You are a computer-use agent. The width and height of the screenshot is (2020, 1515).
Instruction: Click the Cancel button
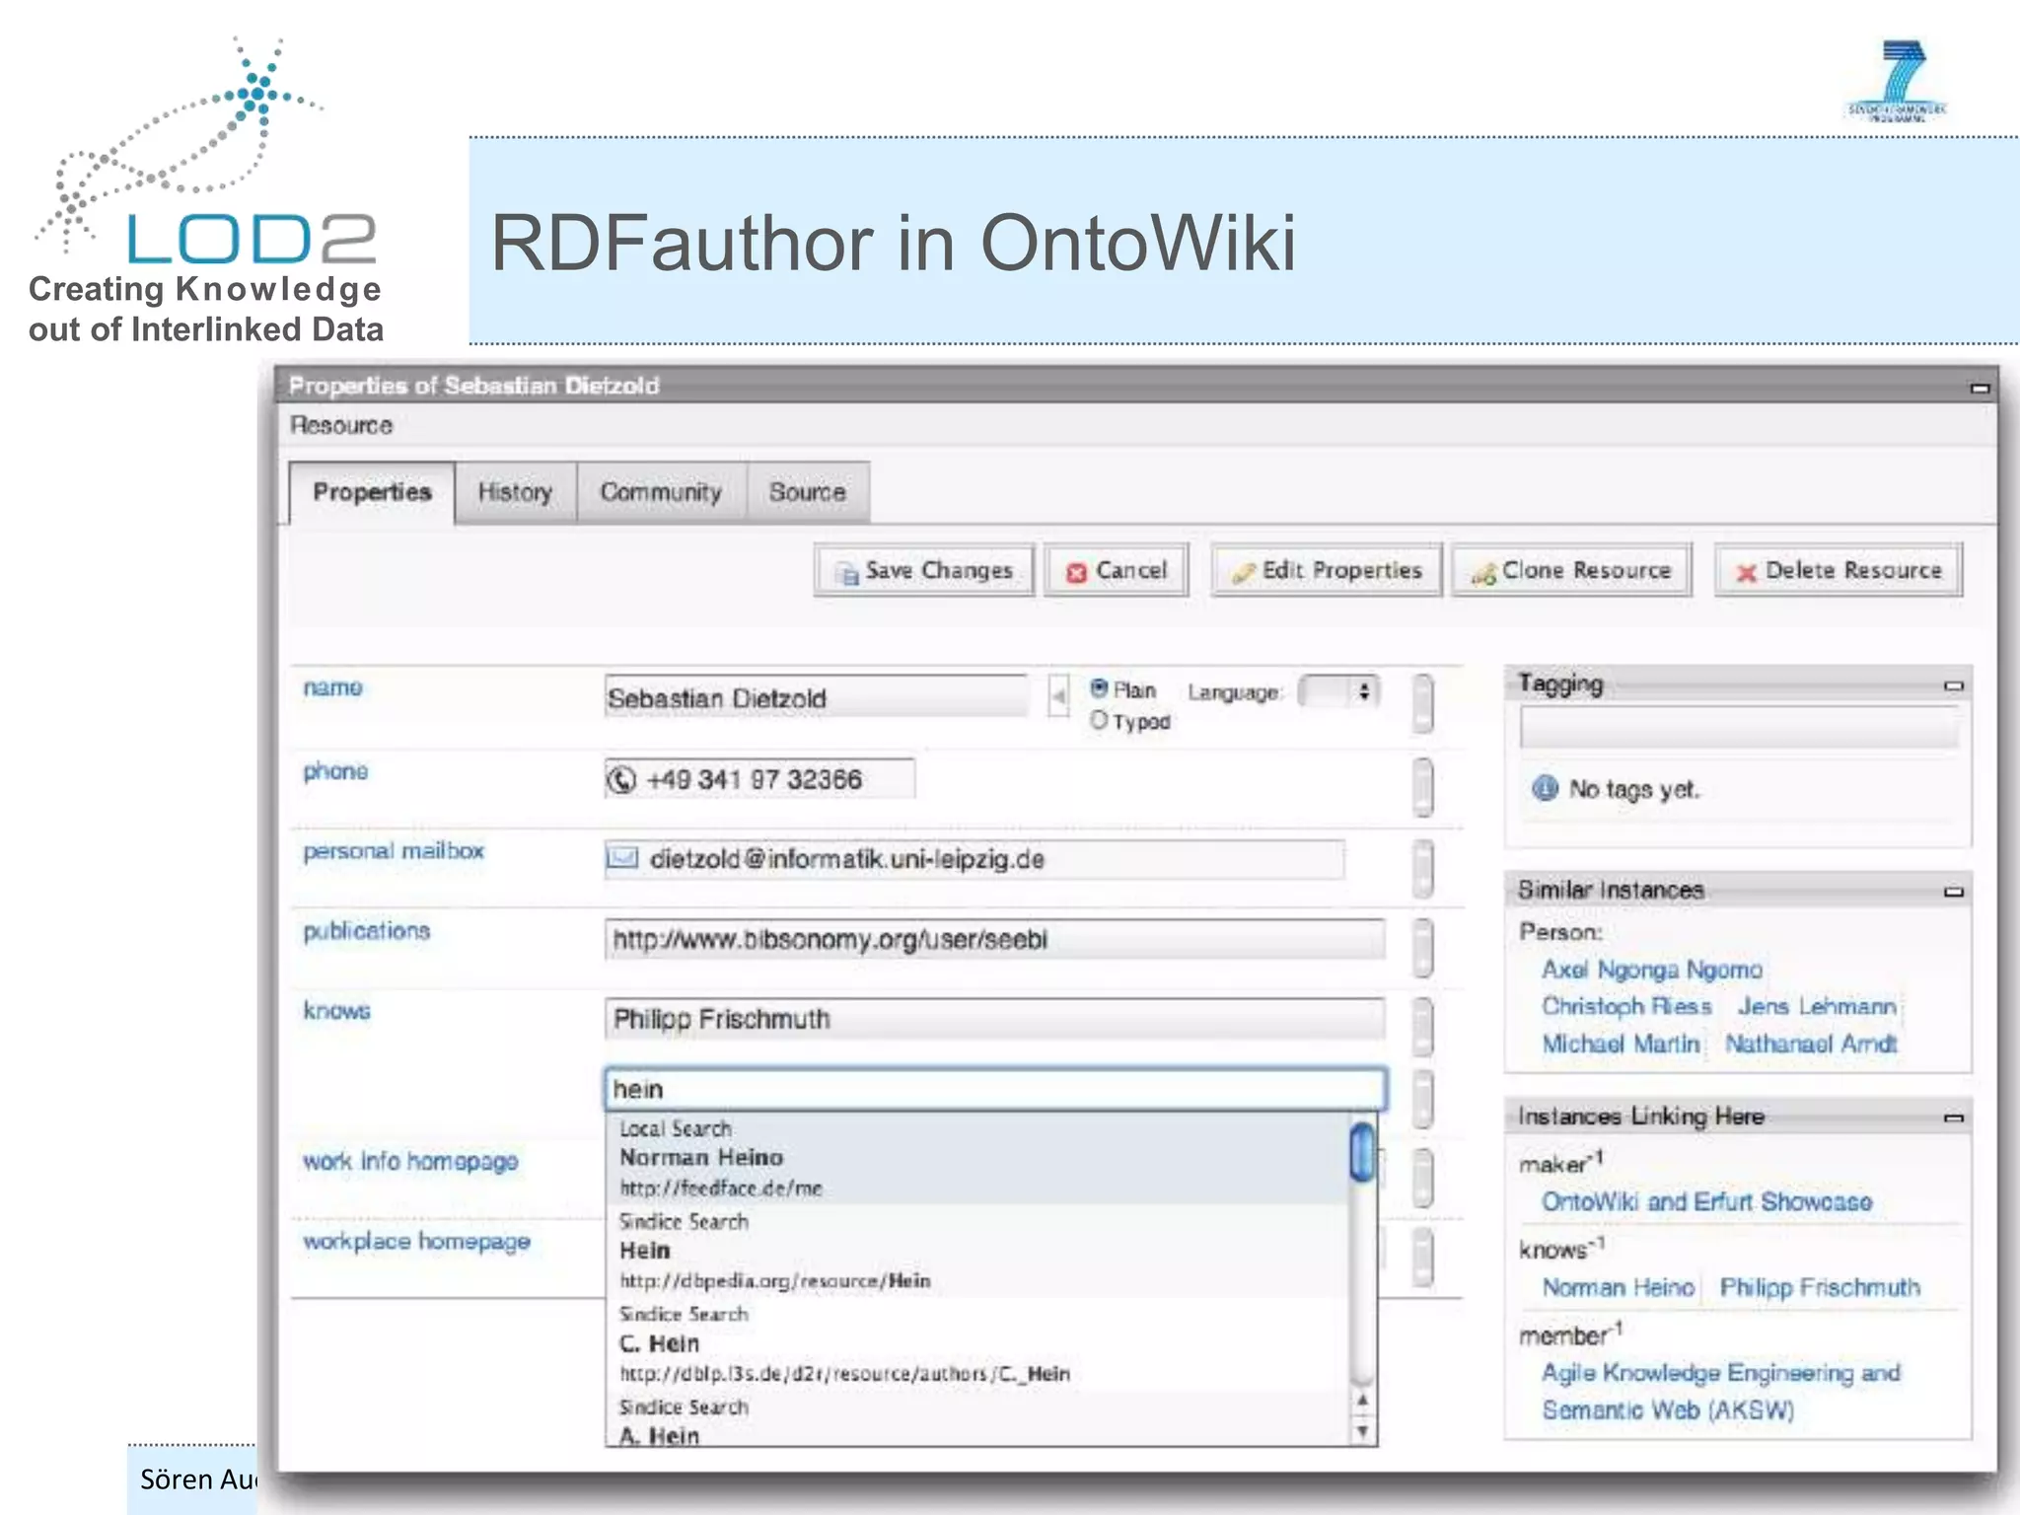coord(1117,570)
